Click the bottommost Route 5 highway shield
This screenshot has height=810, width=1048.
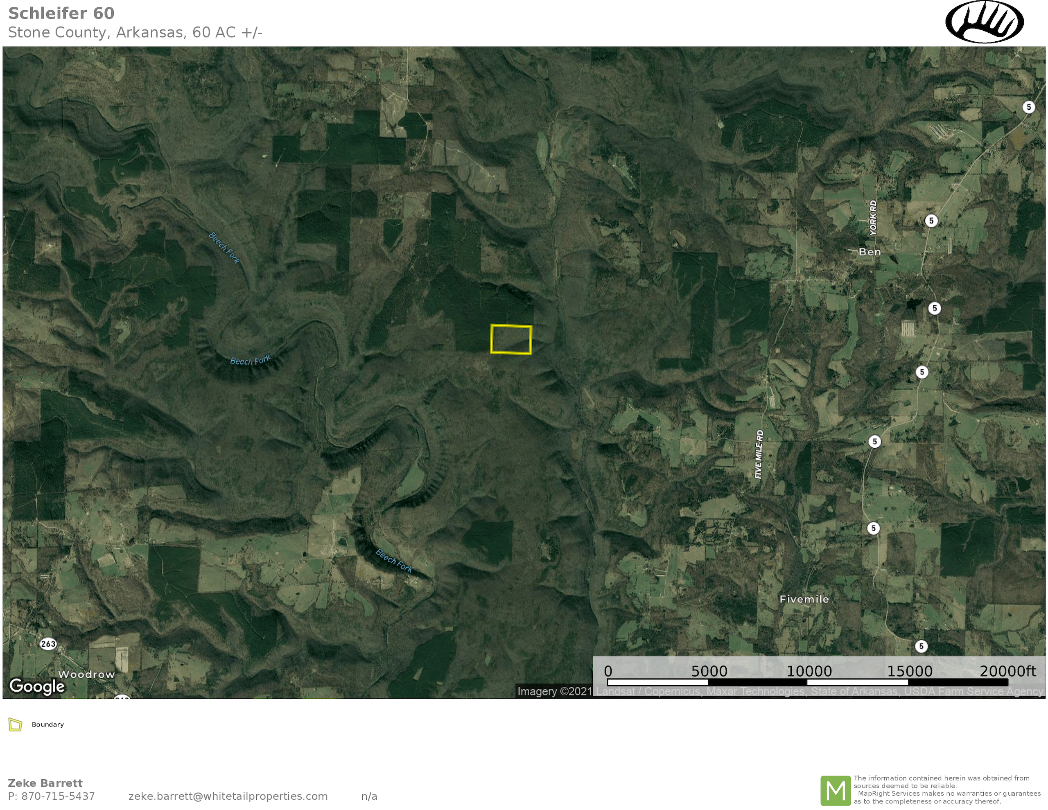tap(921, 646)
